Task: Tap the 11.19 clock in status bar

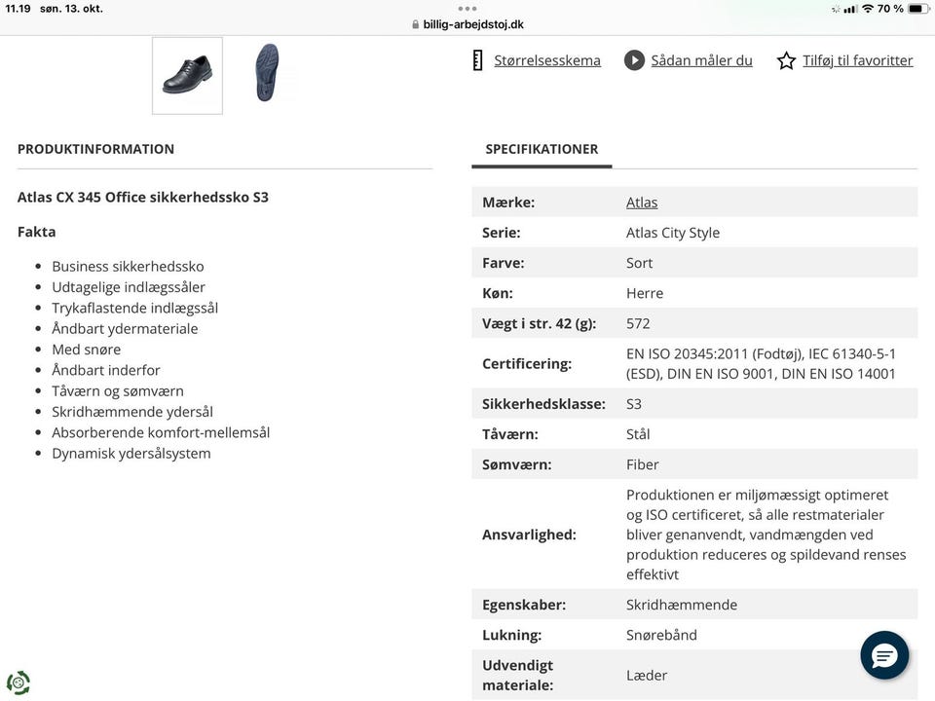Action: click(18, 9)
